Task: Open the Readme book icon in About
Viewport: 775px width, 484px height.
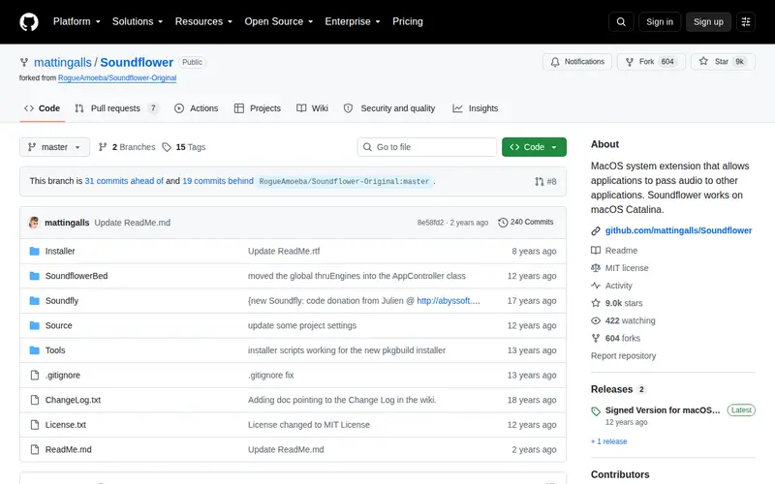Action: [x=596, y=251]
